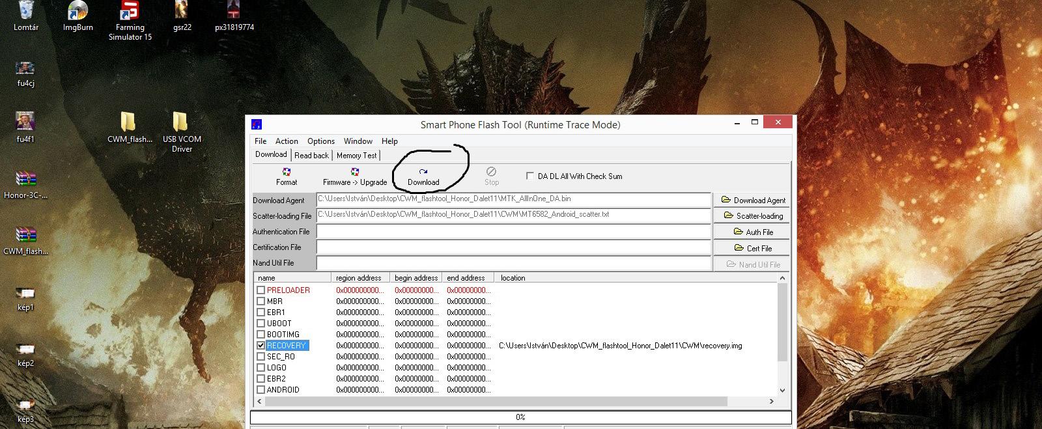The height and width of the screenshot is (429, 1042).
Task: Select a Cert File
Action: 752,248
